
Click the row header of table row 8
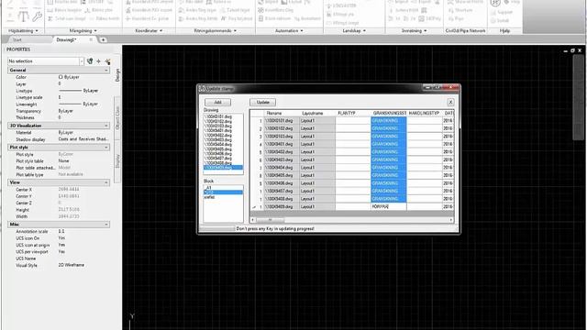[257, 175]
